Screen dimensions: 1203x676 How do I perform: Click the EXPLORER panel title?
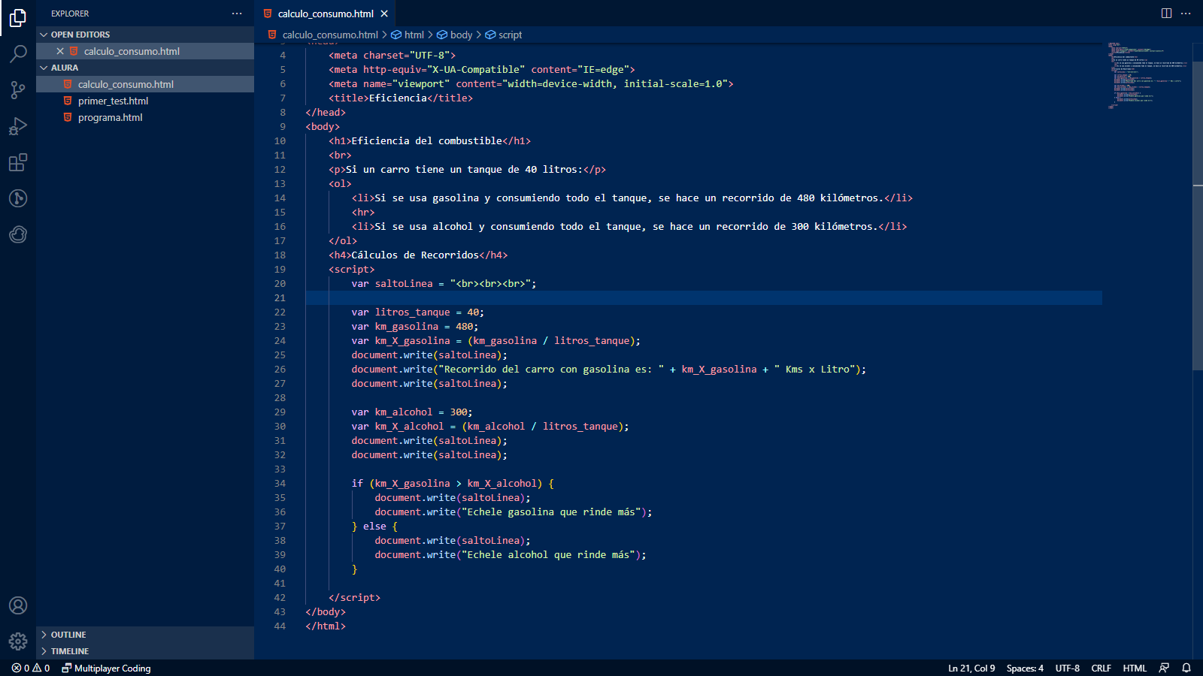70,14
